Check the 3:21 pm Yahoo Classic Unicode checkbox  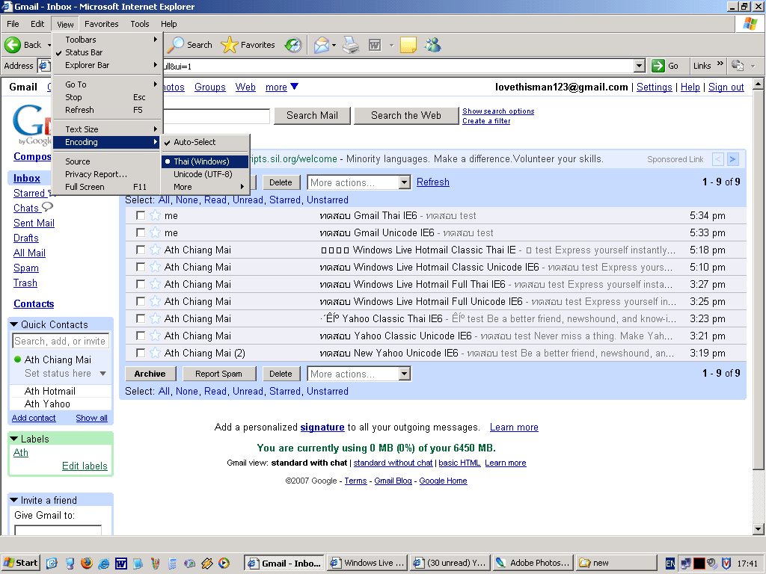click(141, 336)
